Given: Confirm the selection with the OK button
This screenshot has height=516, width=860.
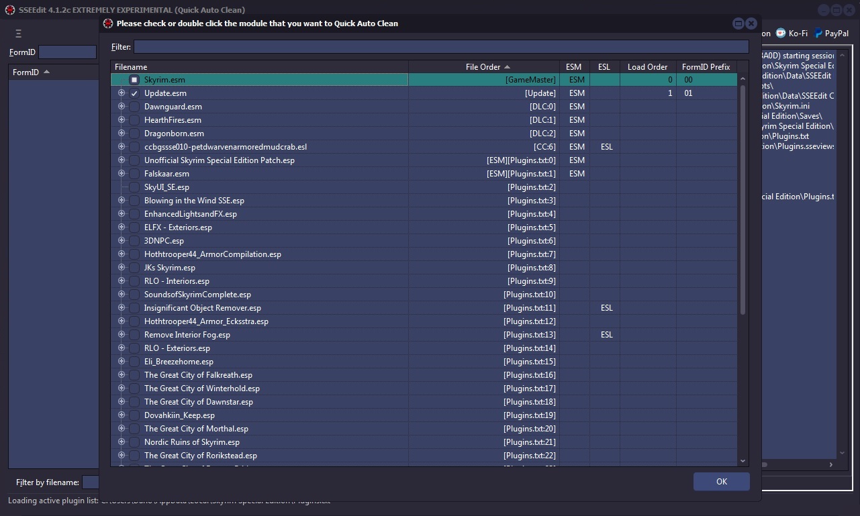Looking at the screenshot, I should (722, 482).
